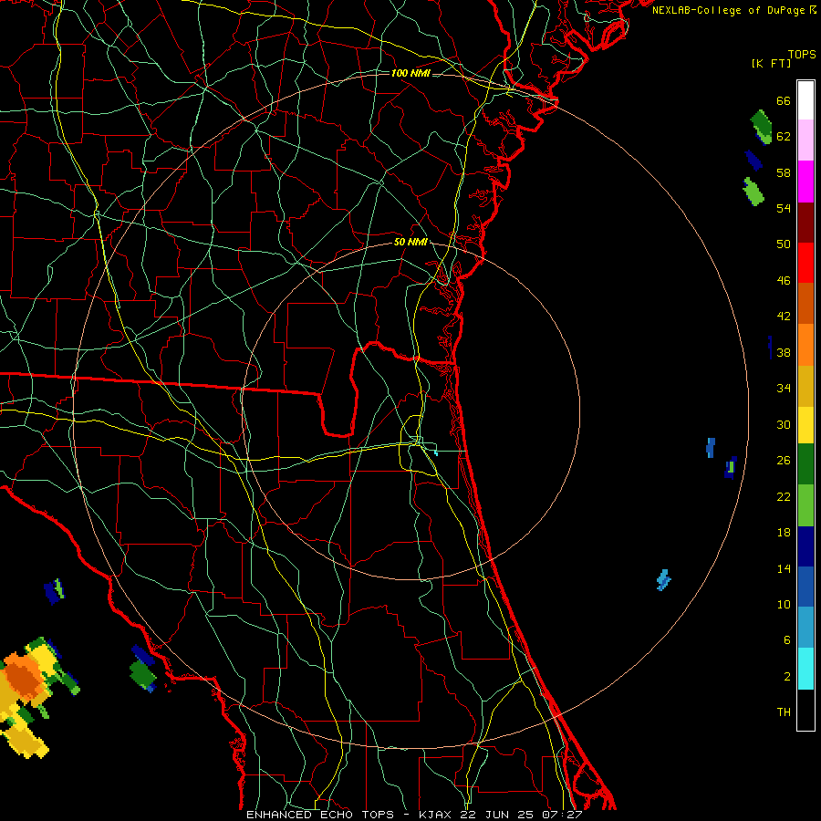Viewport: 821px width, 821px height.
Task: Select the bright red legend swatch
Action: click(805, 263)
